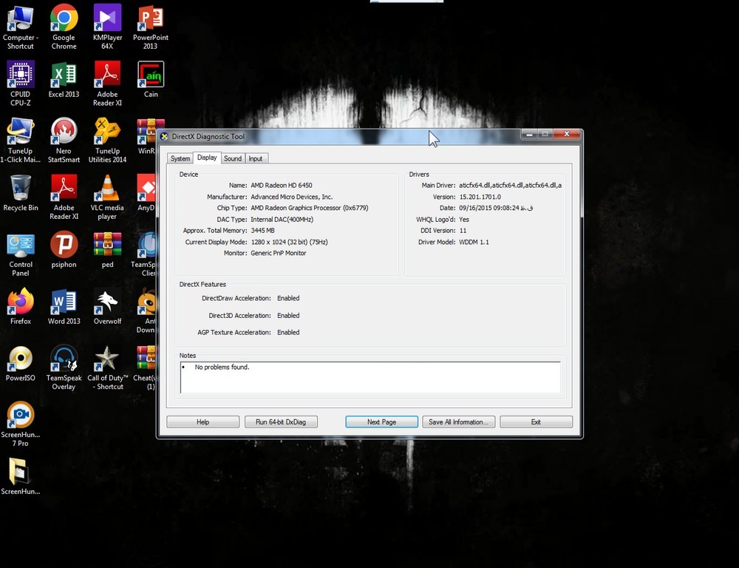Click the DirectX Diagnostic Tool title icon
The width and height of the screenshot is (739, 568).
(x=164, y=136)
